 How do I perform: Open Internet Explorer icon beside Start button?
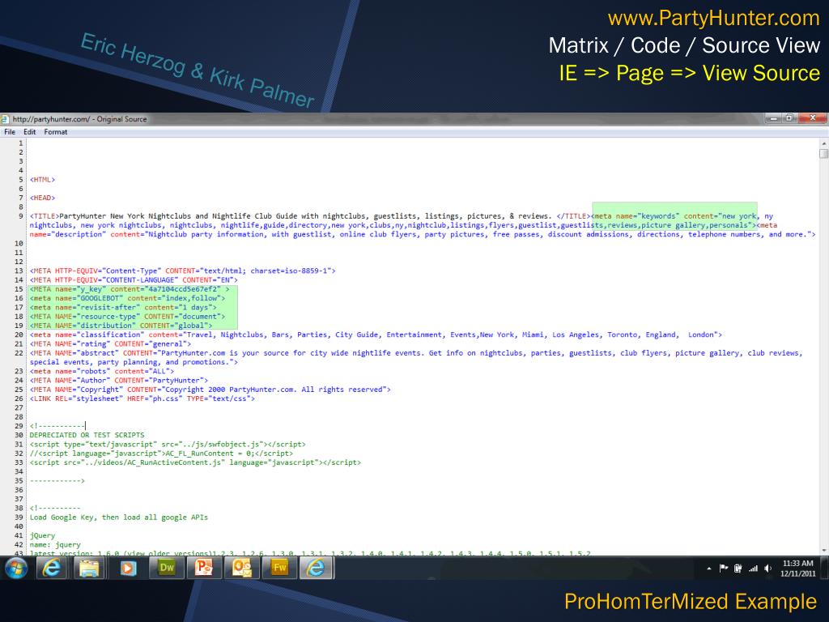tap(51, 569)
